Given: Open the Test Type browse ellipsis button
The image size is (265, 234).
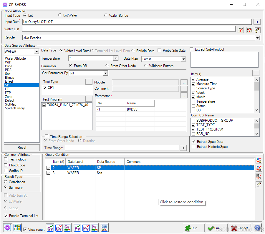Looking at the screenshot, I should tap(89, 82).
